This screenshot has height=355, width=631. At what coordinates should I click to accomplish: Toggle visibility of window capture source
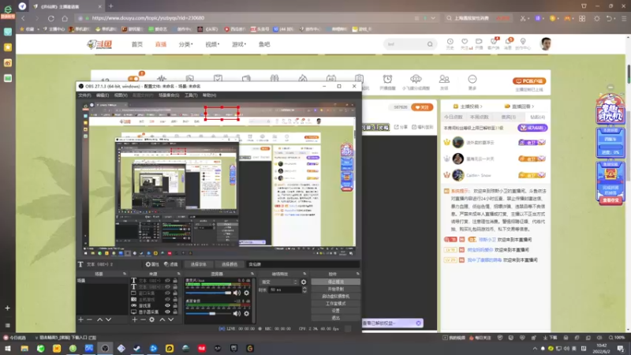pyautogui.click(x=167, y=293)
